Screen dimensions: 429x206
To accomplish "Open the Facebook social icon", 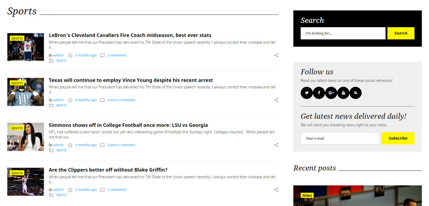I will 319,93.
